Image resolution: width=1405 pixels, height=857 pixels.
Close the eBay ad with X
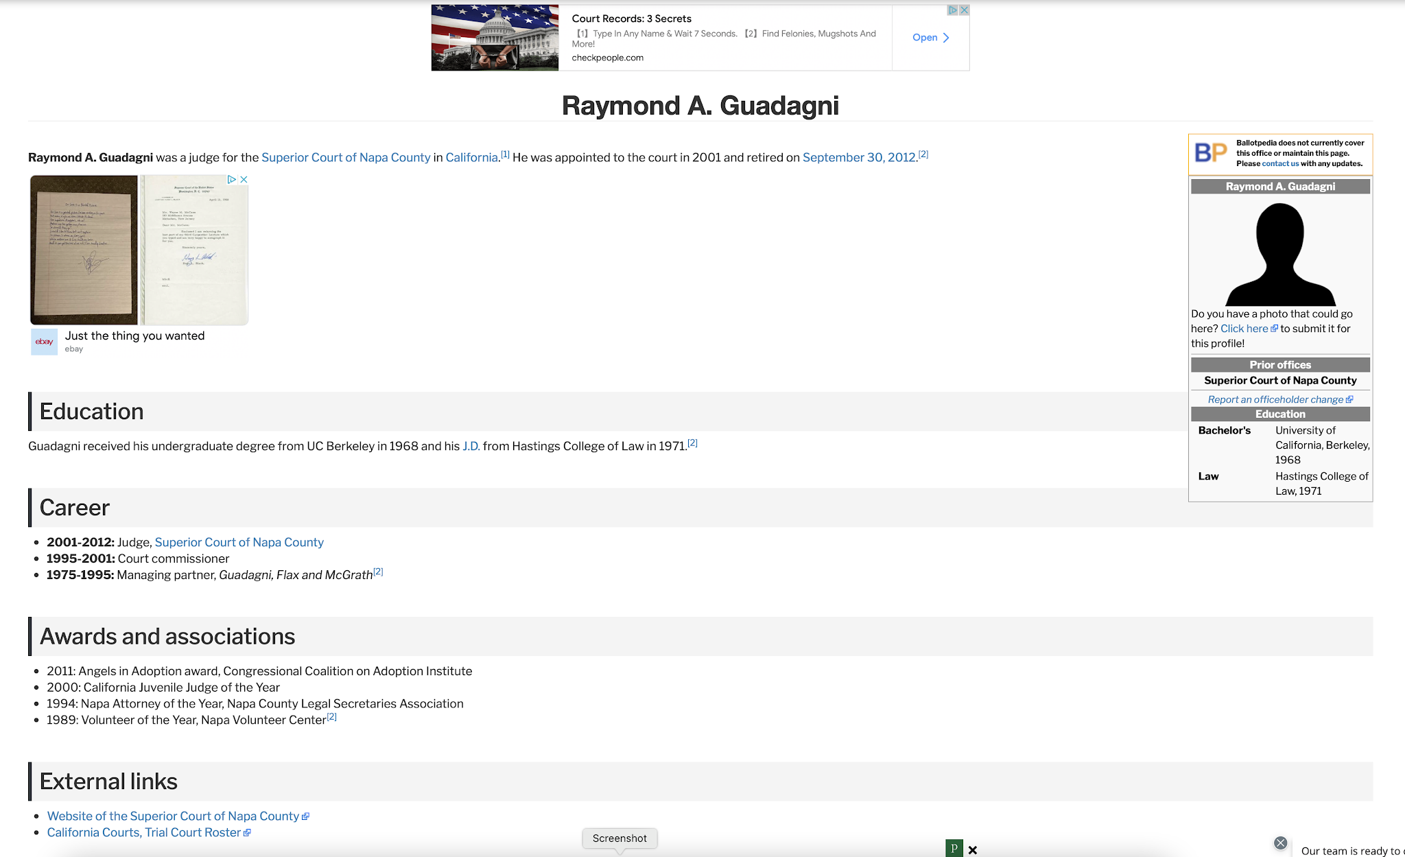(x=244, y=180)
